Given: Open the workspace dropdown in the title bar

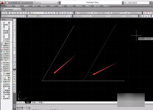Looking at the screenshot, I should click(46, 3).
